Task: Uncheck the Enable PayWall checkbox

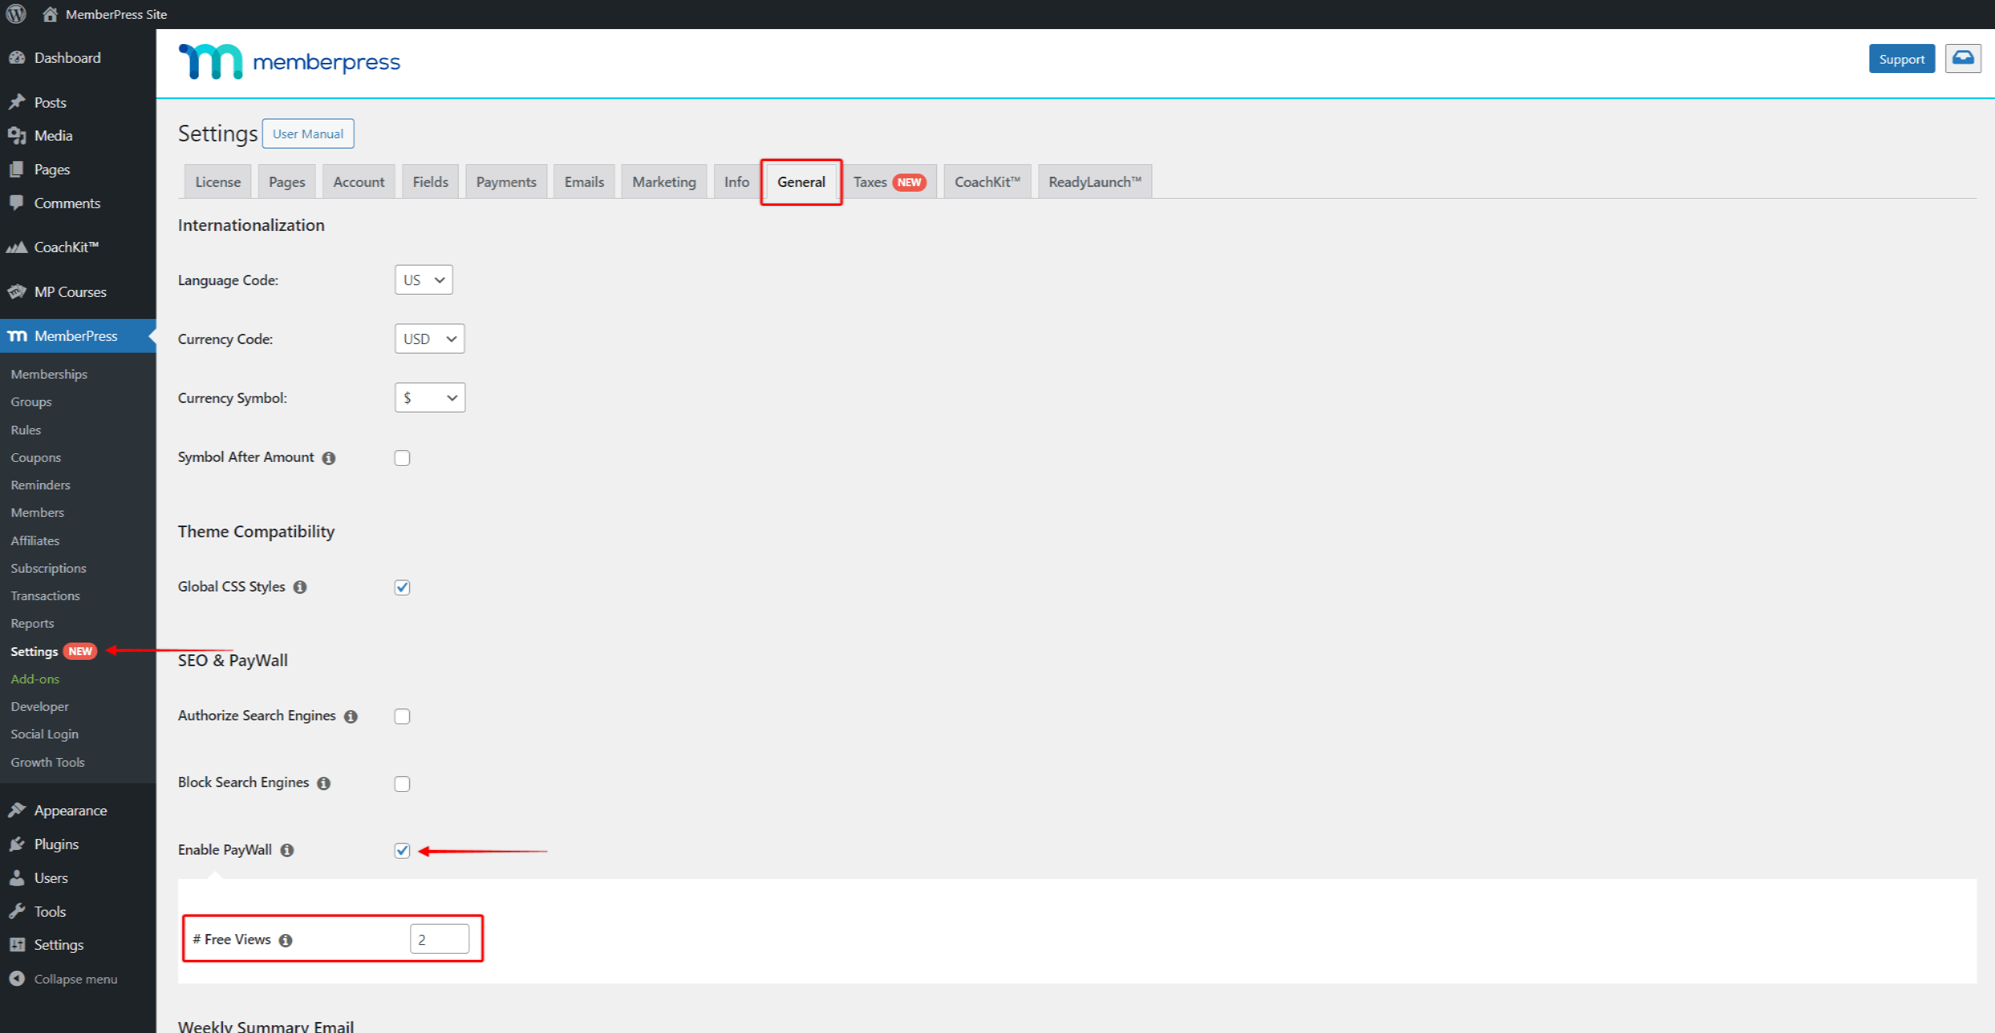Action: click(402, 851)
